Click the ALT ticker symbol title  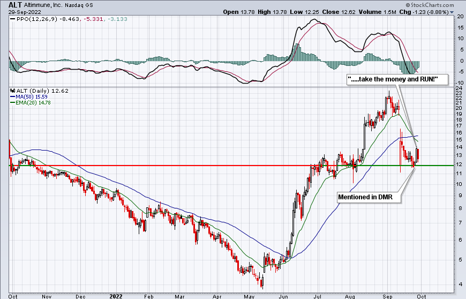(15, 5)
